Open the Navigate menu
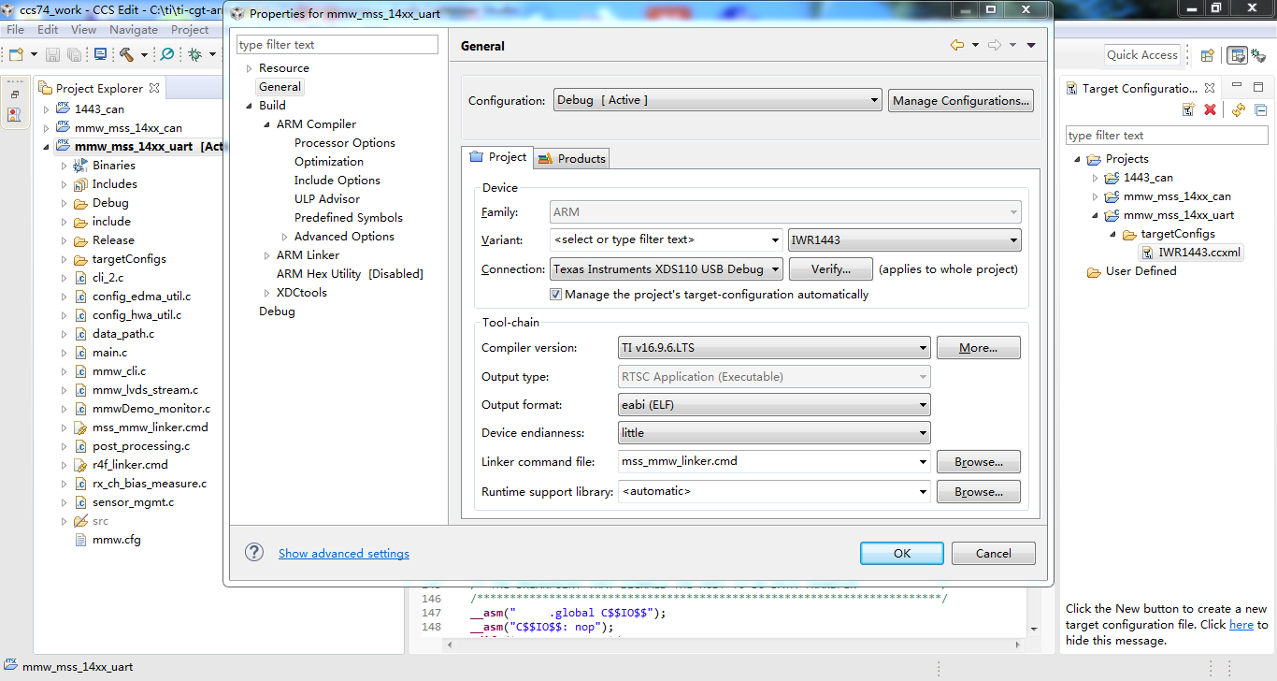The height and width of the screenshot is (681, 1277). click(x=134, y=29)
